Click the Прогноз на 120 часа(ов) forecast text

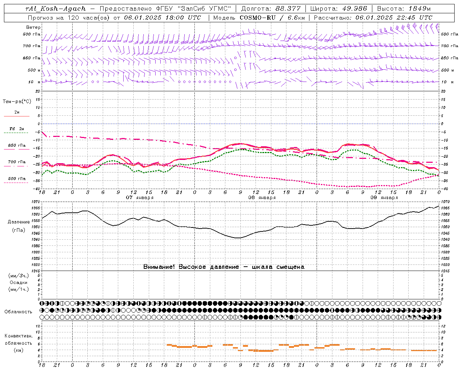coord(69,17)
